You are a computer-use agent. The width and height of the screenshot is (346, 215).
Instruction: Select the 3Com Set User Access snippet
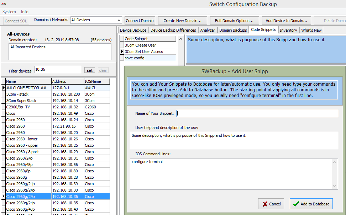point(150,51)
